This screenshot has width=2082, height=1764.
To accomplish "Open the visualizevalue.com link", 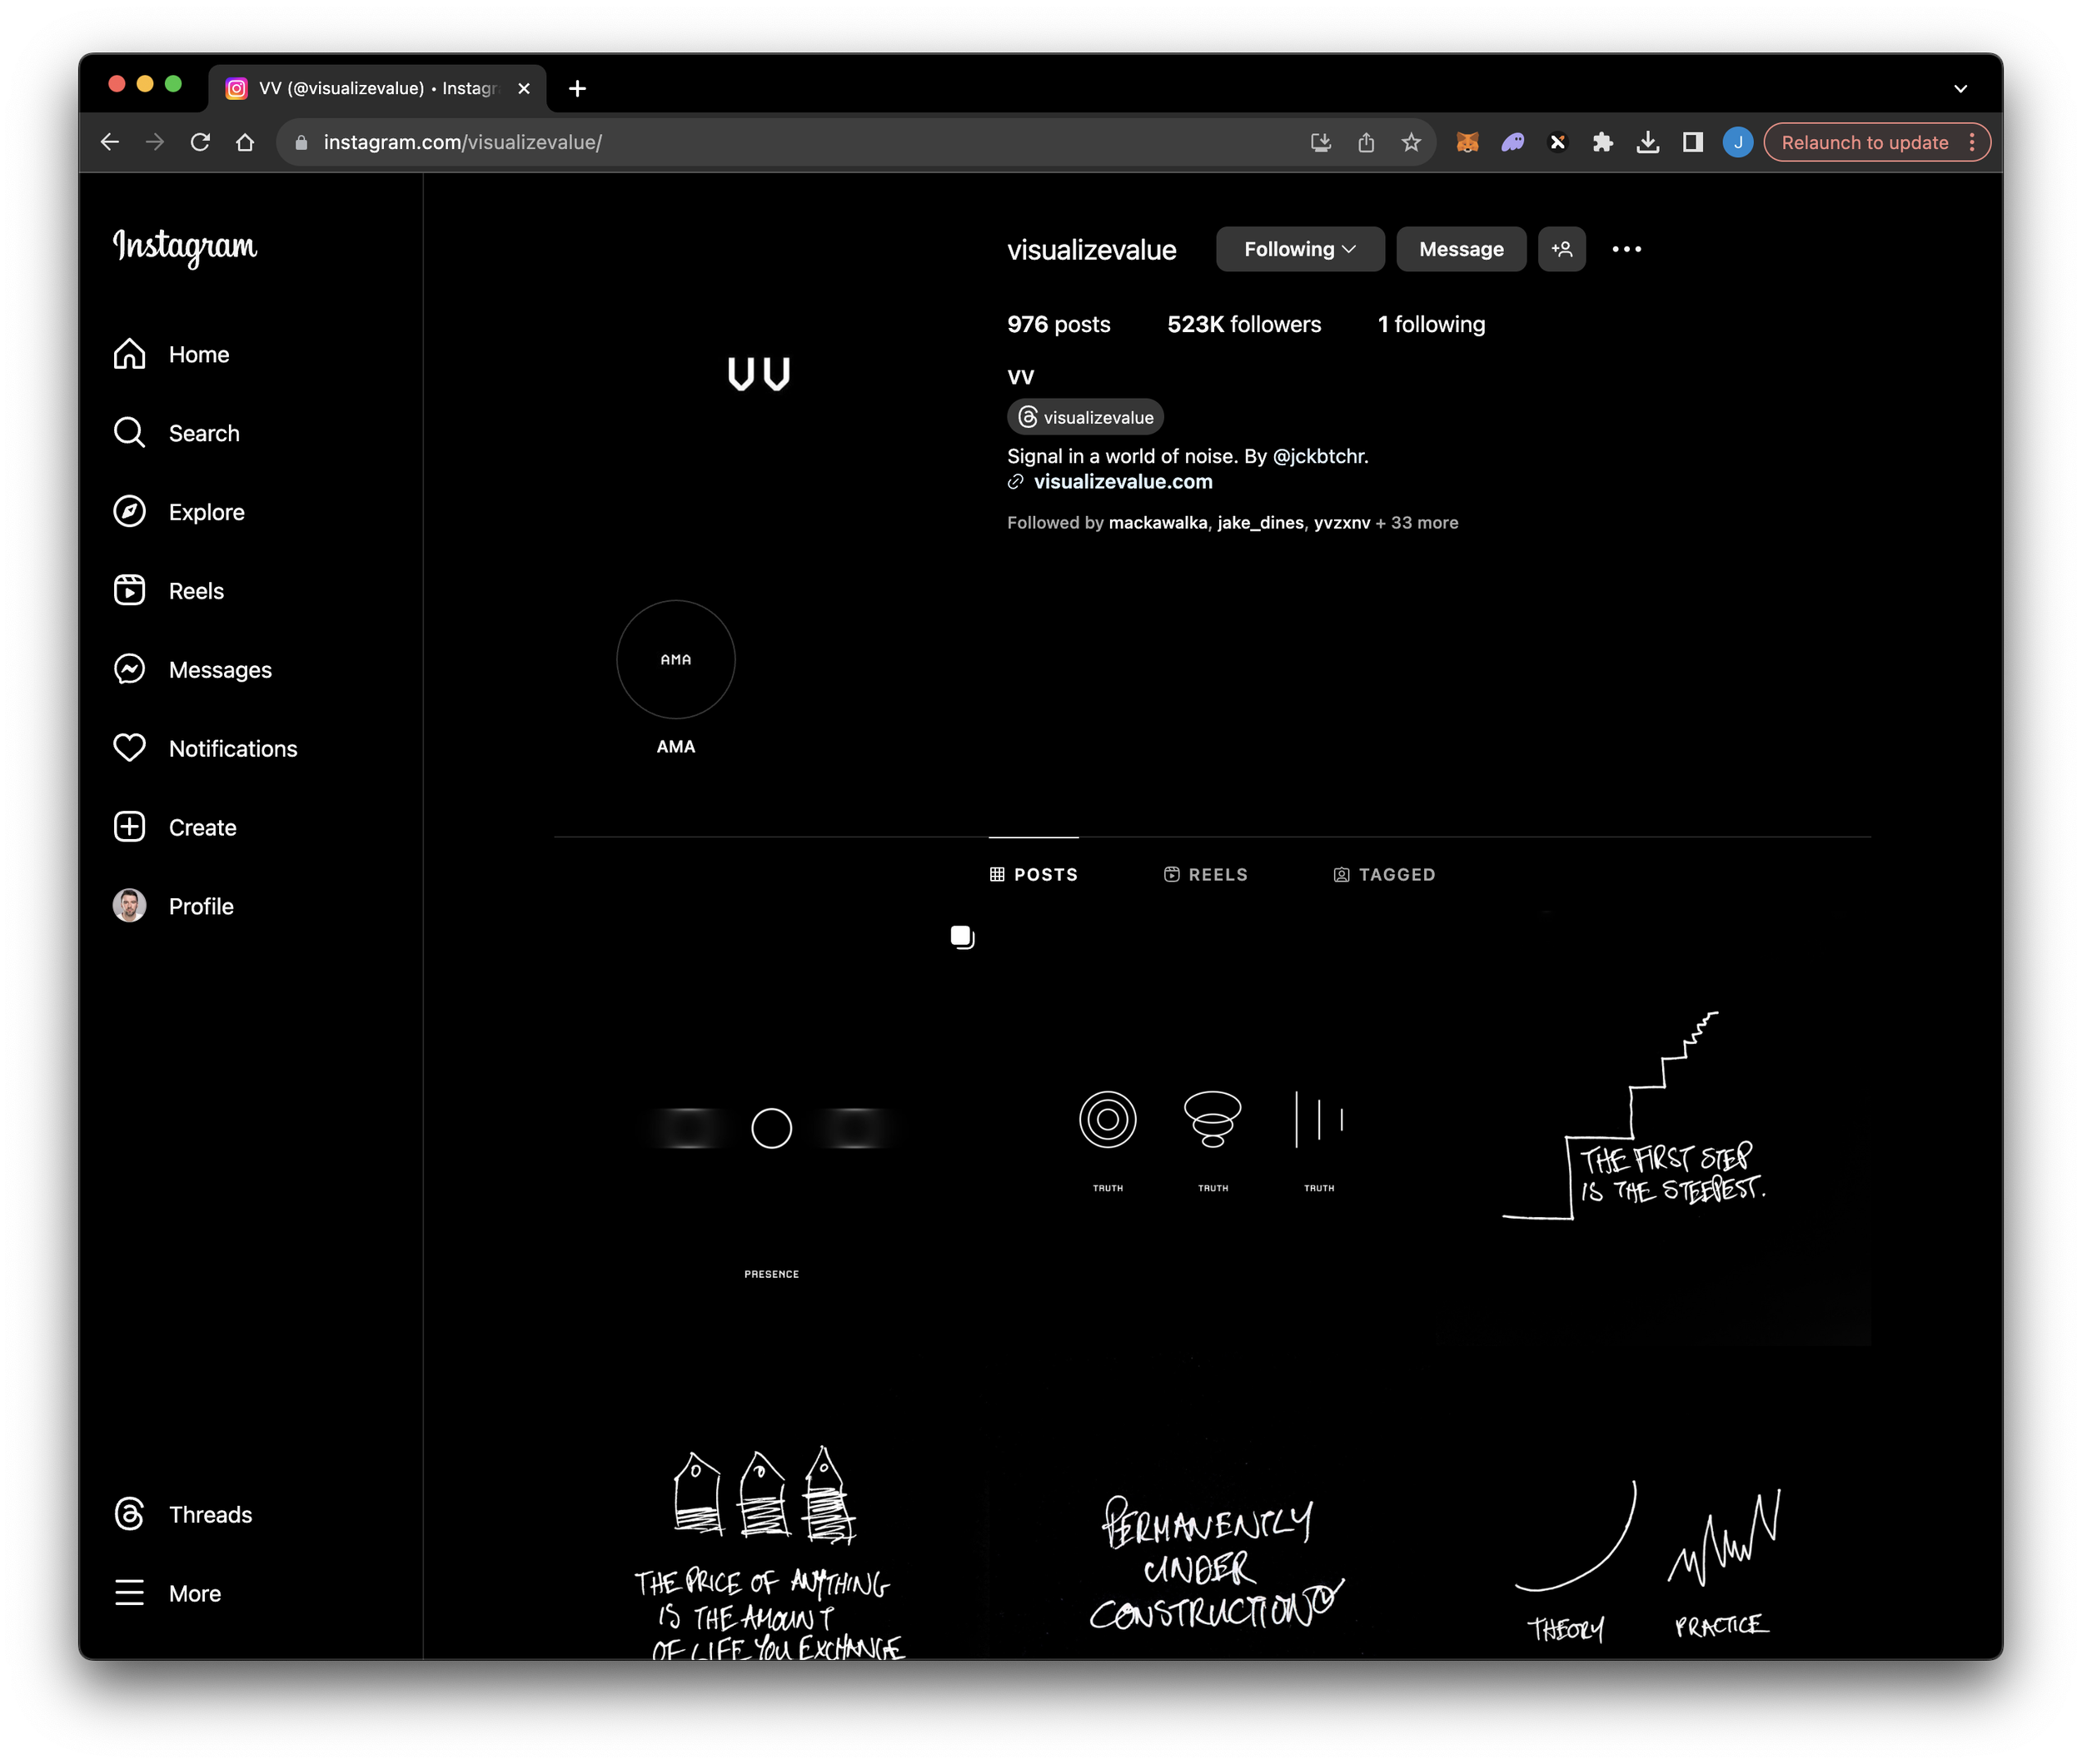I will [x=1122, y=482].
